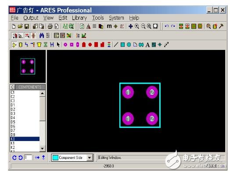Select the Component placement tool

(14, 45)
